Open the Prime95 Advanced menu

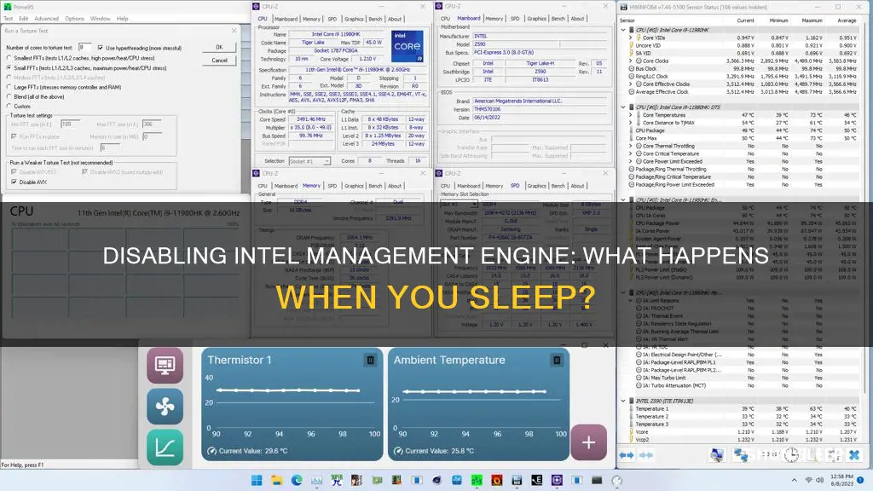click(47, 19)
